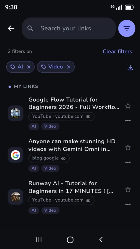Open Google Flow Tutorial for Beginners link
This screenshot has height=249, width=140.
click(x=74, y=103)
